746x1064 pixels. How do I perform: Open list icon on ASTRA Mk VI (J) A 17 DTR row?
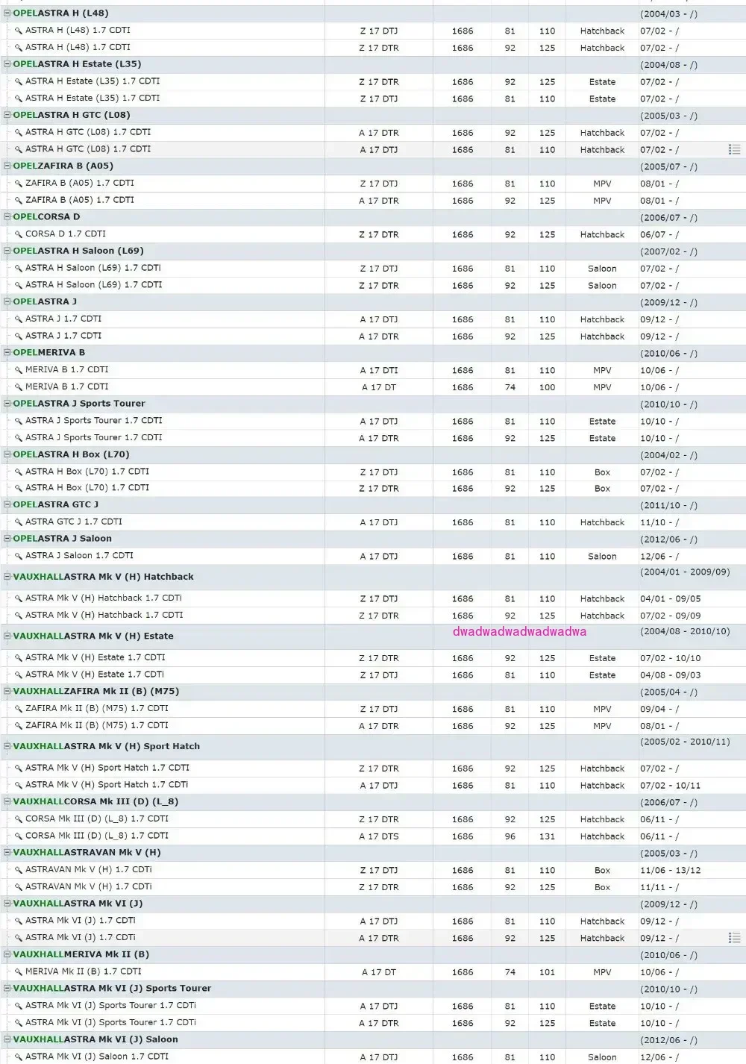[735, 938]
